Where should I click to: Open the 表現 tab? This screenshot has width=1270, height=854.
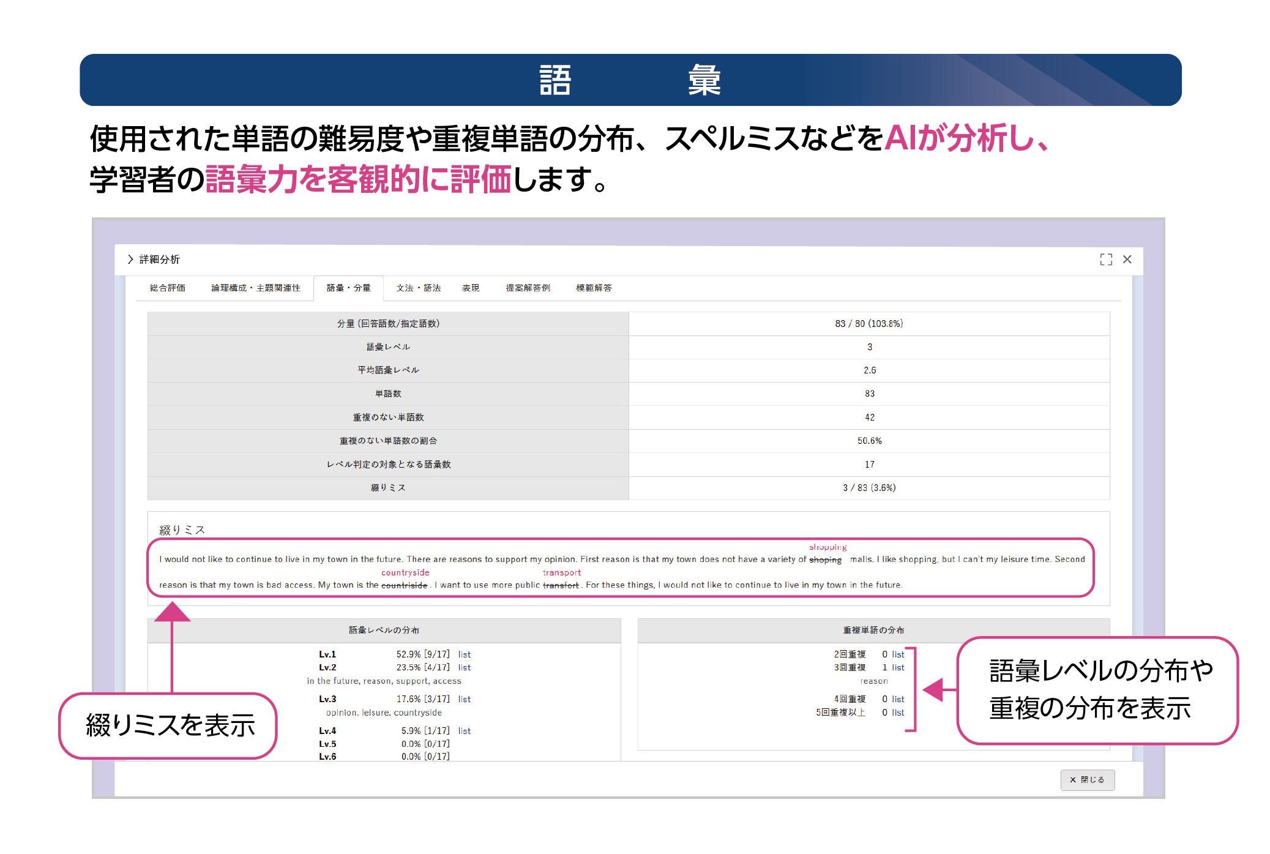(471, 288)
